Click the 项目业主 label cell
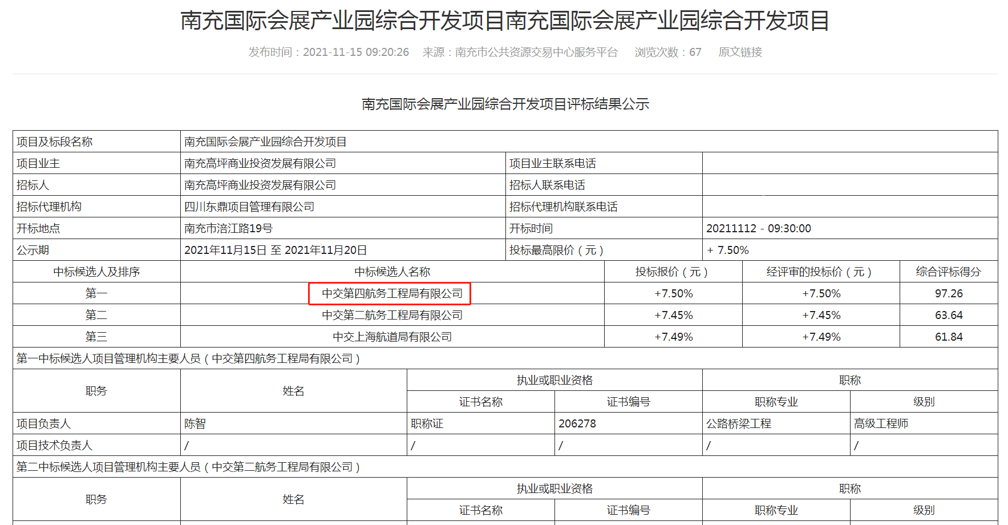 (x=96, y=163)
